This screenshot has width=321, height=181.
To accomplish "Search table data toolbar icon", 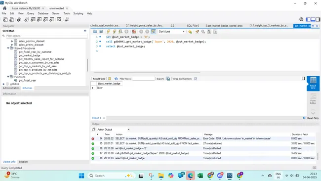I will [59, 19].
